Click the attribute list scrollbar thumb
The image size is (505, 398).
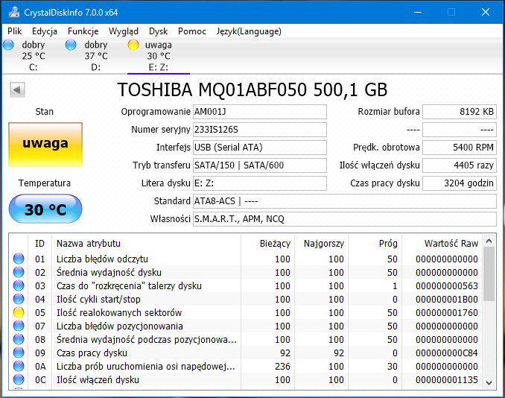click(x=489, y=274)
